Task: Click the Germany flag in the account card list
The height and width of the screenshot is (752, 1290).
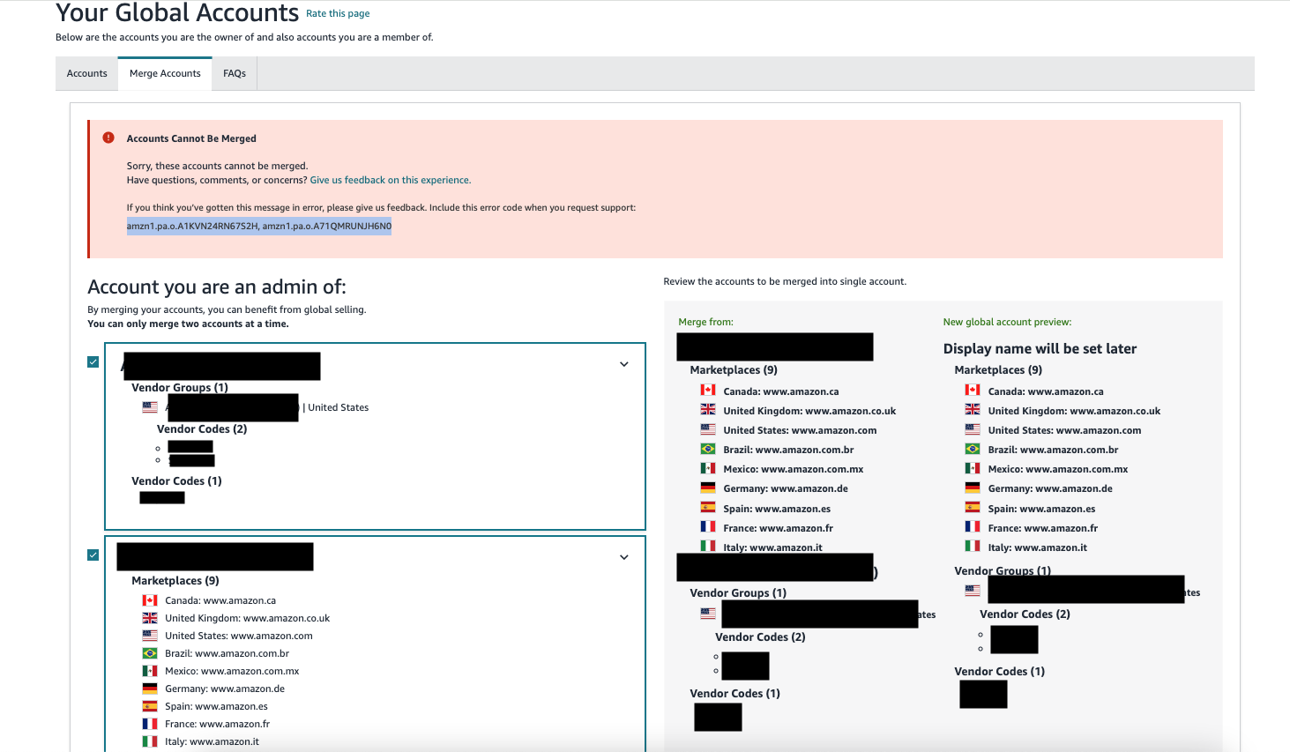Action: click(x=150, y=689)
